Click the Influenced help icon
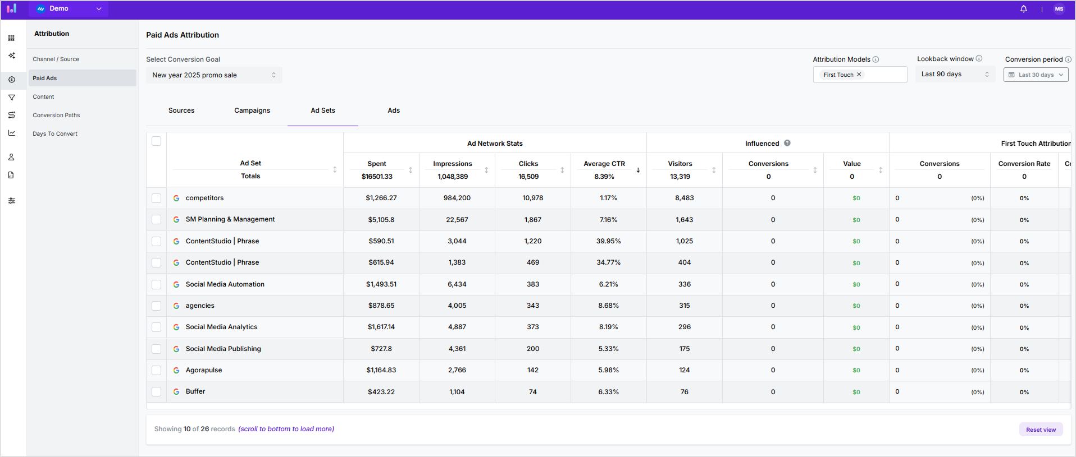The image size is (1076, 457). click(x=787, y=143)
